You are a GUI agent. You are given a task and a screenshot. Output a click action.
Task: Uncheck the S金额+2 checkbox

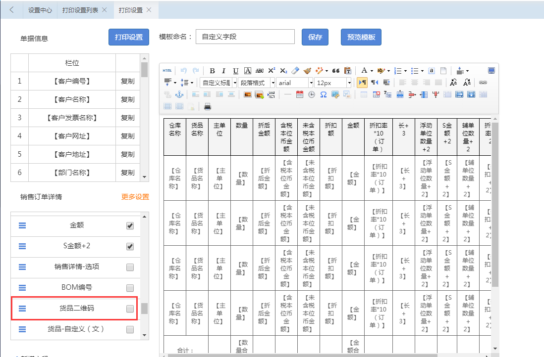tap(130, 247)
